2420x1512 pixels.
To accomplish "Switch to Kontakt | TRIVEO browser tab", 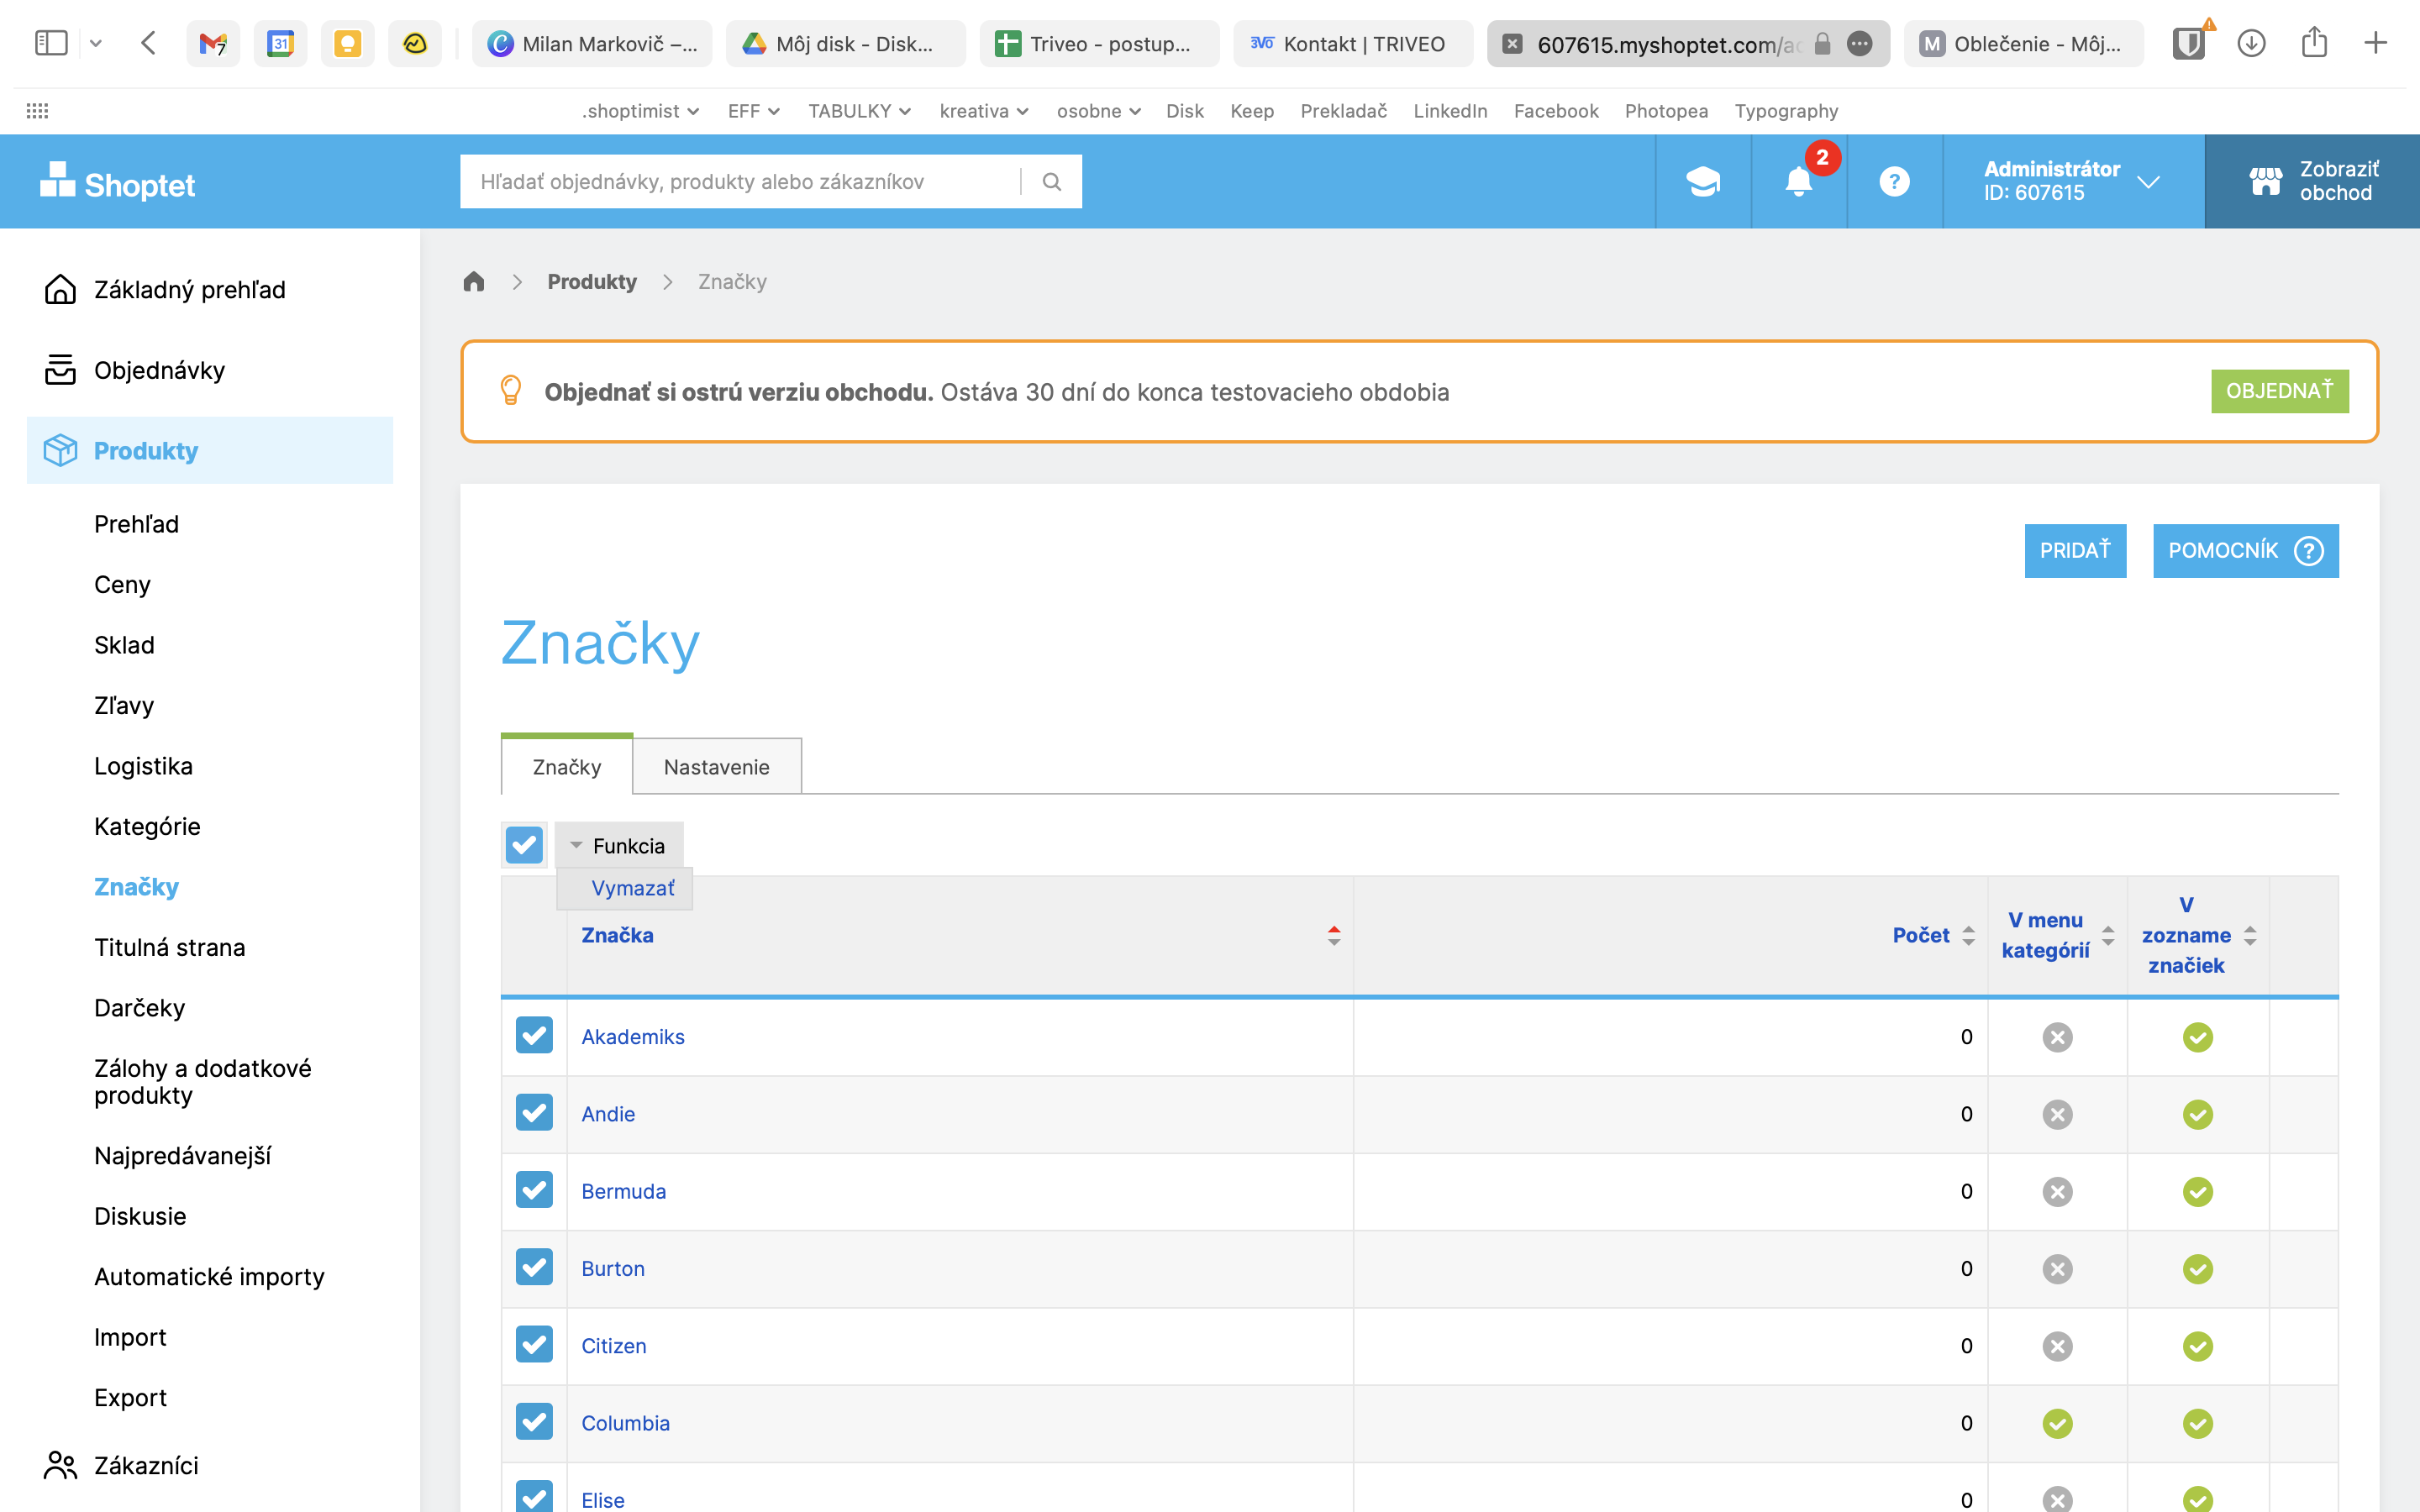I will pos(1352,44).
